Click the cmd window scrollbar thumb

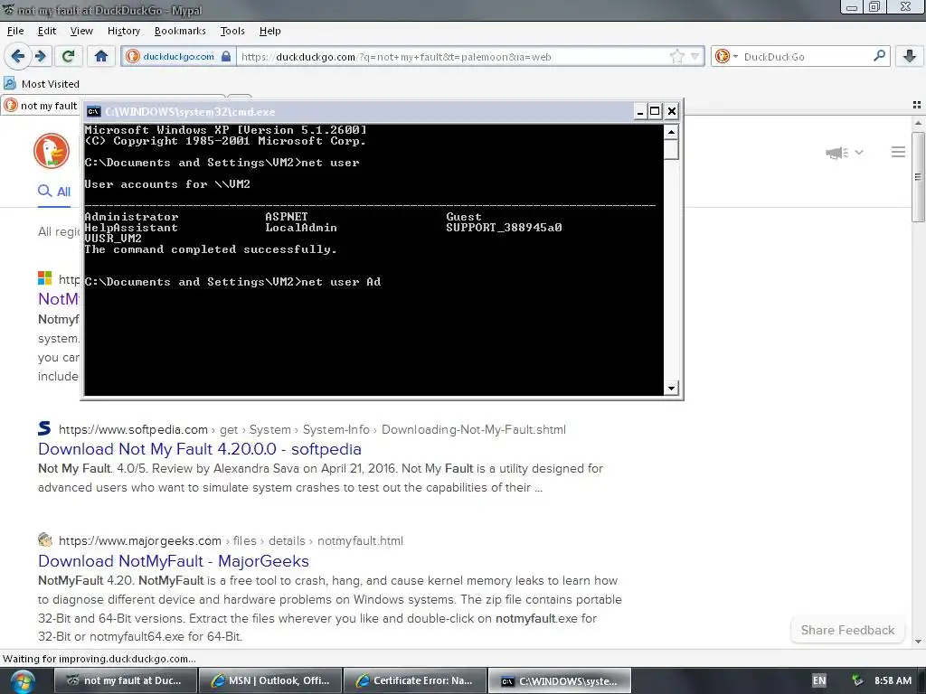(x=671, y=149)
